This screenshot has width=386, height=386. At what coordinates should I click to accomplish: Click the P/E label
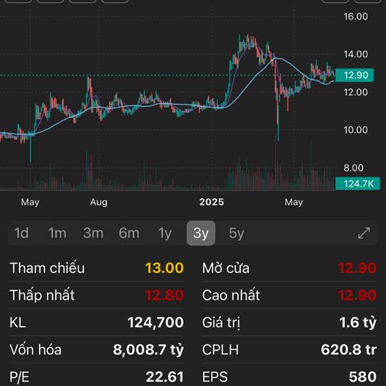pos(19,376)
